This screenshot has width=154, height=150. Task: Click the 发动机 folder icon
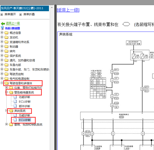point(6,37)
